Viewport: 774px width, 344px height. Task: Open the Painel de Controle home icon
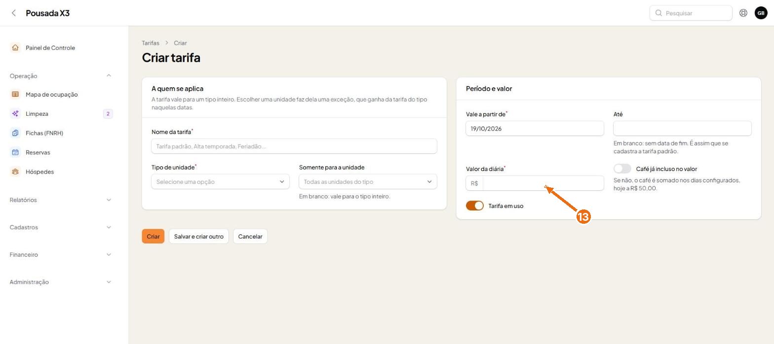pos(15,48)
